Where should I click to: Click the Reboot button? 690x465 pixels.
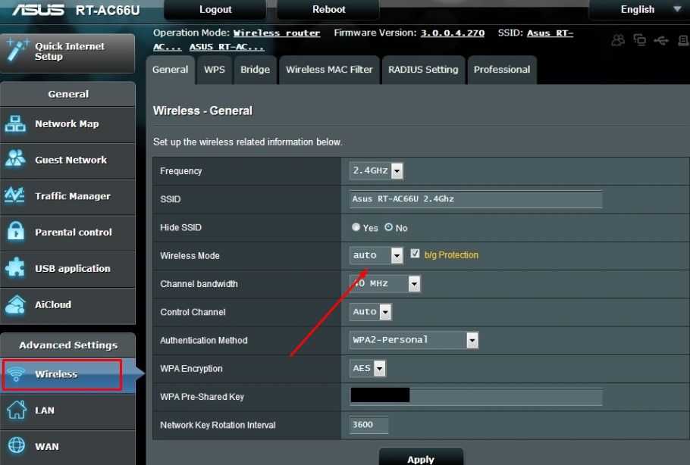(x=329, y=10)
